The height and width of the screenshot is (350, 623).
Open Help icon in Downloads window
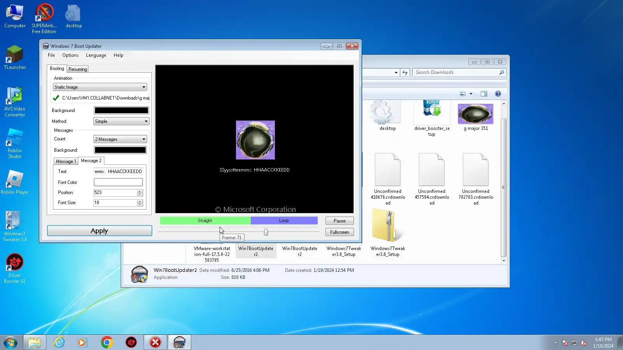(x=498, y=94)
